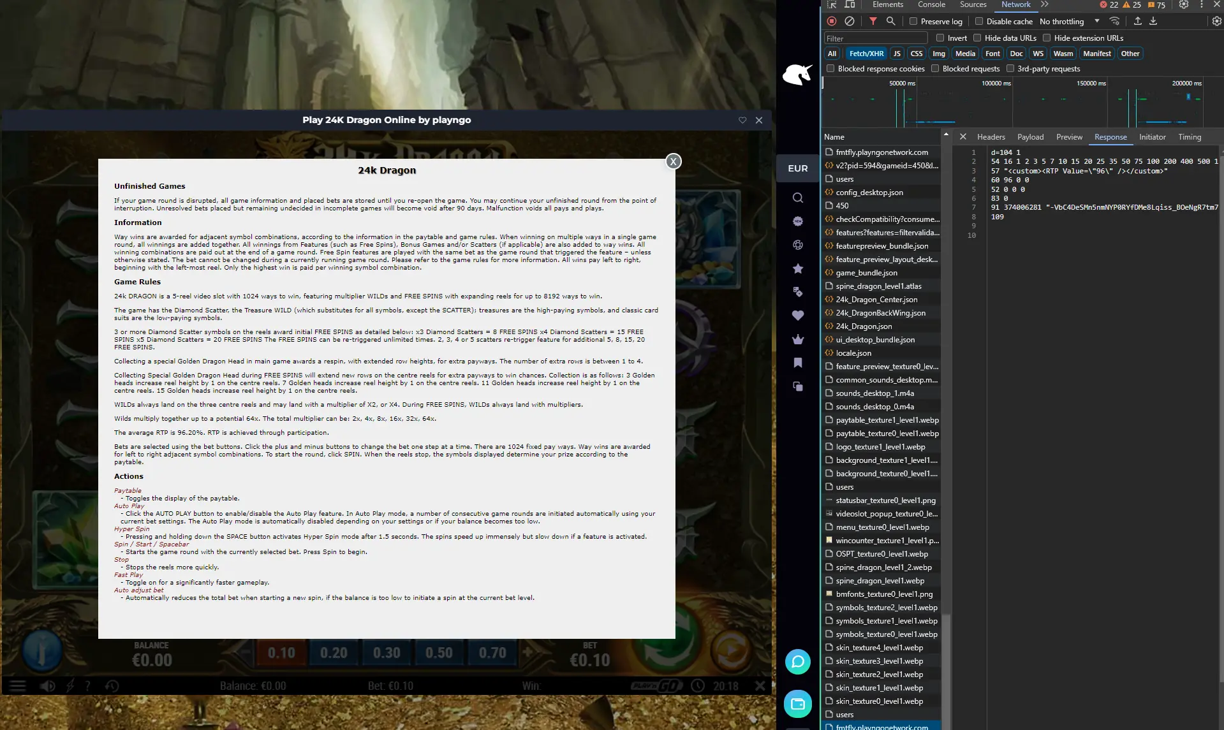
Task: Open the Timing tab
Action: point(1190,136)
